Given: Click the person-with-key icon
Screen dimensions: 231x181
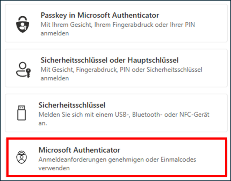Looking at the screenshot, I should [x=23, y=69].
